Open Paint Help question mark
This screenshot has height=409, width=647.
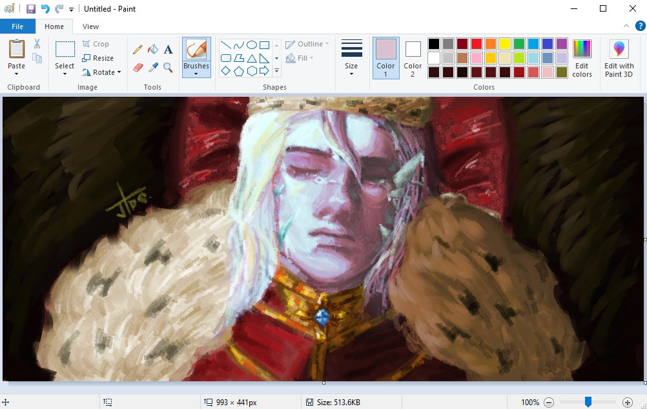point(640,26)
